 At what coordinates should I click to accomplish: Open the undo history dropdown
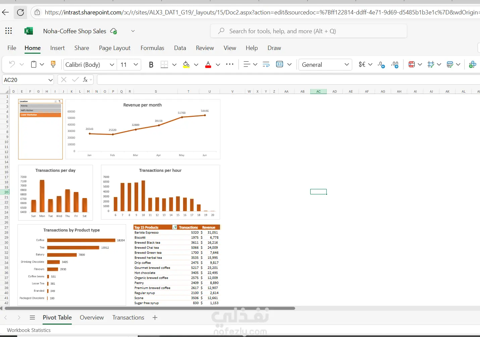tap(22, 64)
